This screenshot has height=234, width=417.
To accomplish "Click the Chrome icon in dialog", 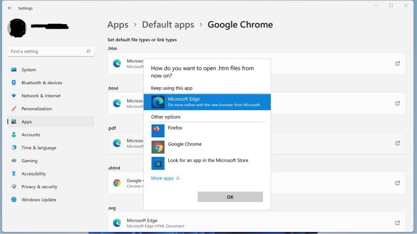I will tap(158, 147).
